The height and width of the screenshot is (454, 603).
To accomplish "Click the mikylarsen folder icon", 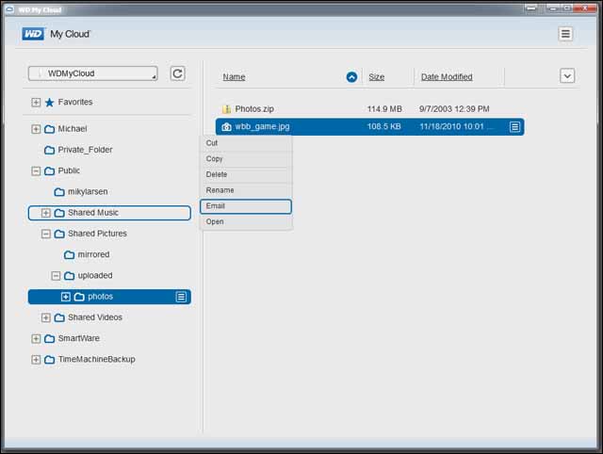I will pos(59,192).
